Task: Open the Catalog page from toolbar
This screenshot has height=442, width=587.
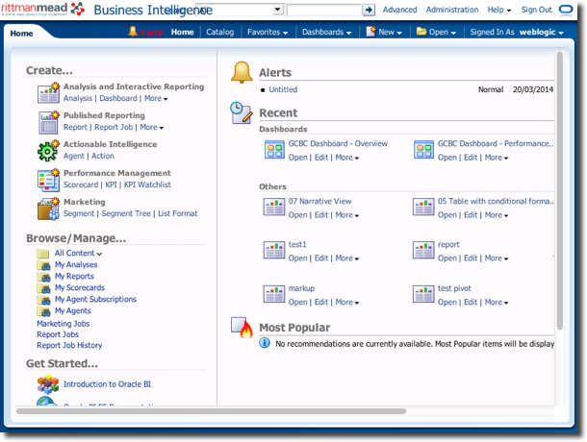Action: click(x=219, y=32)
